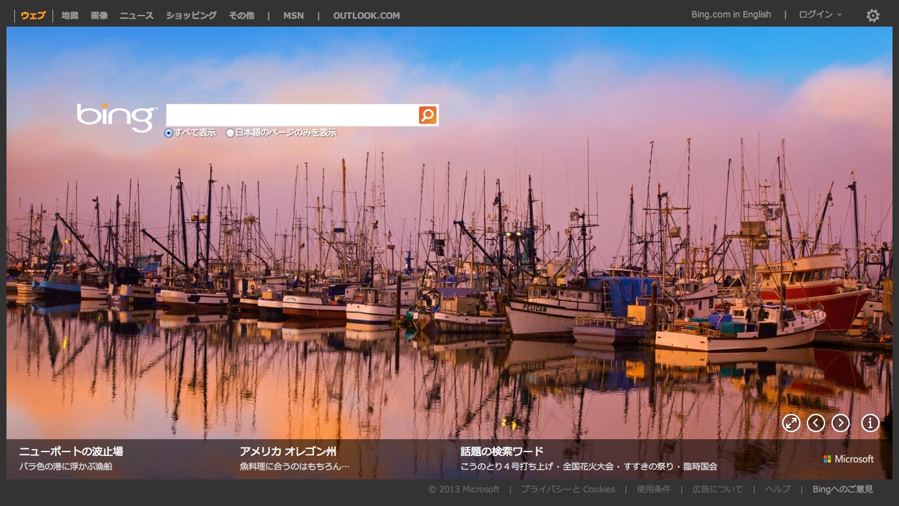This screenshot has width=899, height=506.
Task: Open the image info circle icon
Action: (x=870, y=423)
